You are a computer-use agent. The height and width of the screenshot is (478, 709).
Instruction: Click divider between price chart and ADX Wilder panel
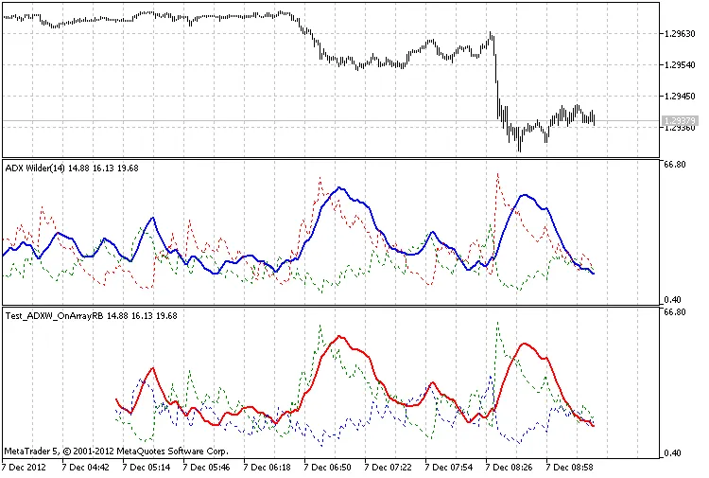331,157
